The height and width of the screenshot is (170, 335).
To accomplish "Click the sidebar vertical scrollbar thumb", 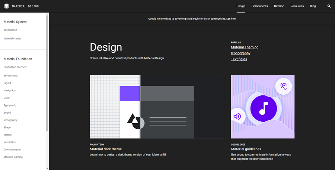I will coord(47,73).
